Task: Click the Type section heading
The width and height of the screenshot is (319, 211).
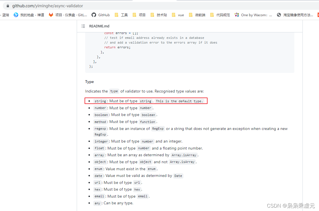Action: click(90, 82)
